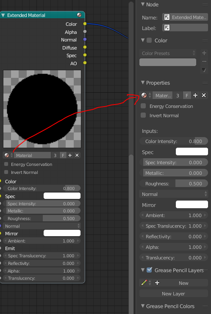Viewport: 211px width, 314px height.
Task: Open material browser icon in node
Action: click(8, 155)
